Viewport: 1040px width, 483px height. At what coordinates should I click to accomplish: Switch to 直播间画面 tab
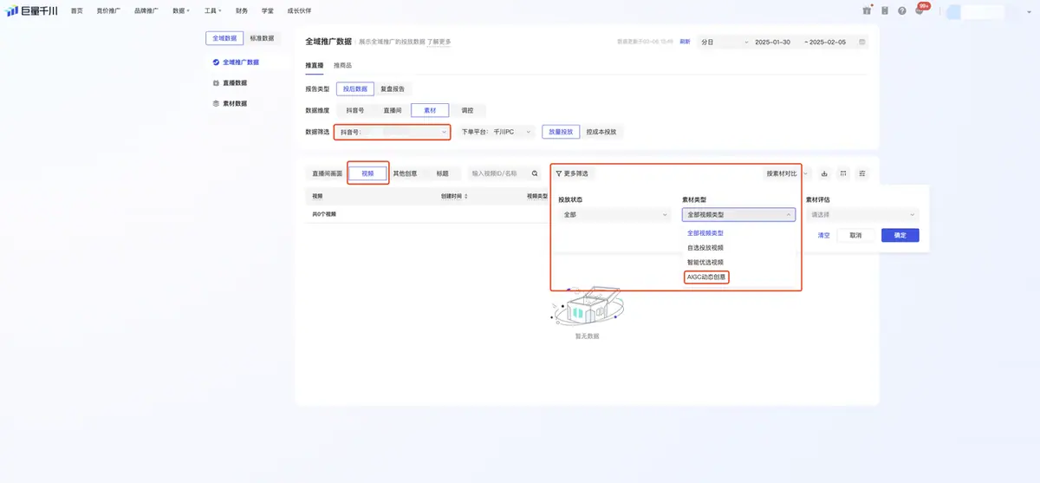[x=327, y=173]
